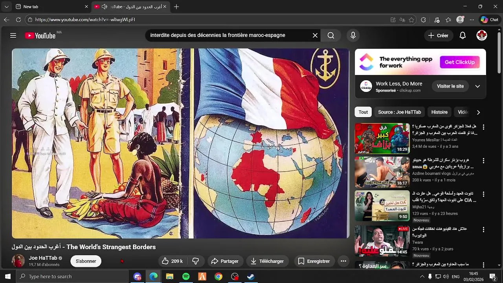Open the Windows Start menu
The image size is (503, 283).
tap(7, 277)
